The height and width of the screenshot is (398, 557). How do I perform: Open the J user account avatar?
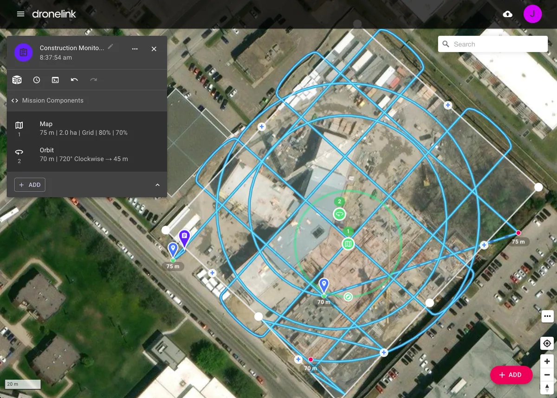click(532, 14)
